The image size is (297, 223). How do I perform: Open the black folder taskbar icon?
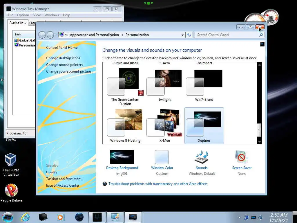click(43, 217)
